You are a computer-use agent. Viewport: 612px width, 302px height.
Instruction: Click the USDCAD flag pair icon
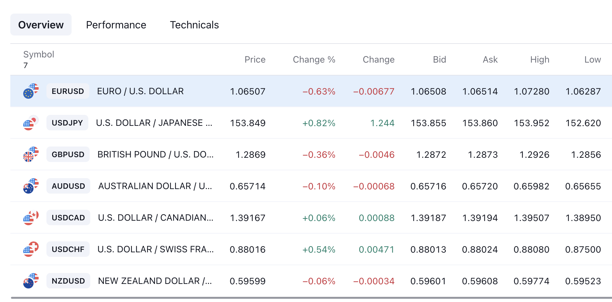point(31,217)
